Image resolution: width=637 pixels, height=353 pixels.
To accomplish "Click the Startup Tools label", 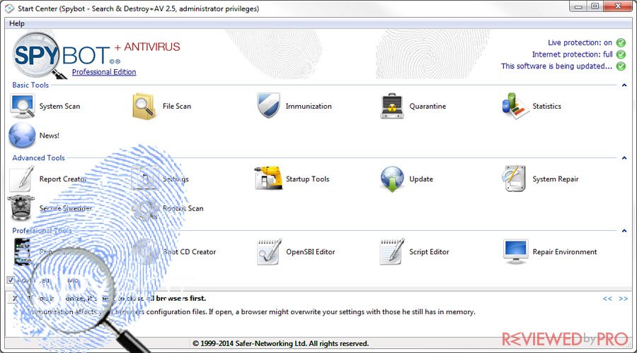I will pos(308,179).
